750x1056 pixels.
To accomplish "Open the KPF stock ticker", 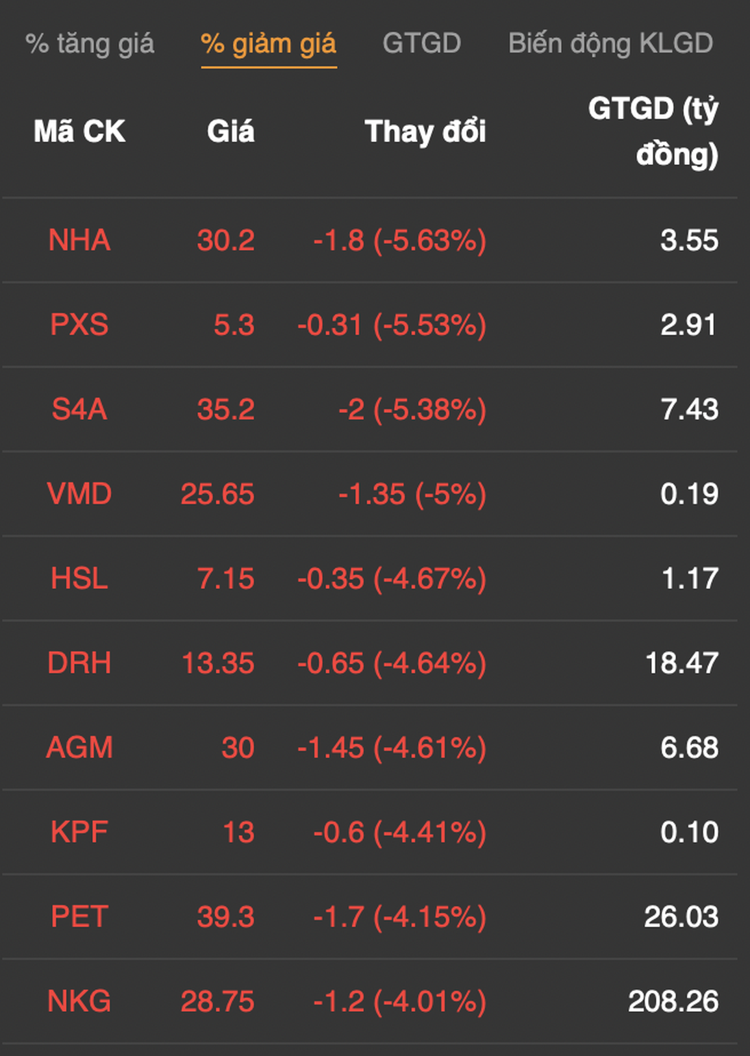I will (x=79, y=833).
